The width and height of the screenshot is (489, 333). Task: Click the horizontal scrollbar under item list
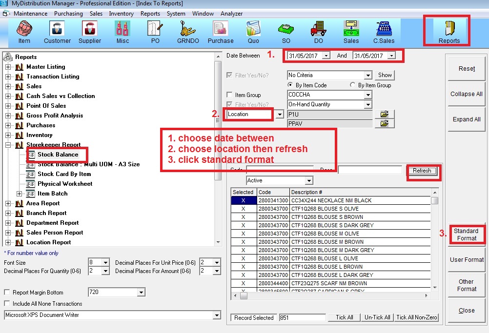(332, 296)
